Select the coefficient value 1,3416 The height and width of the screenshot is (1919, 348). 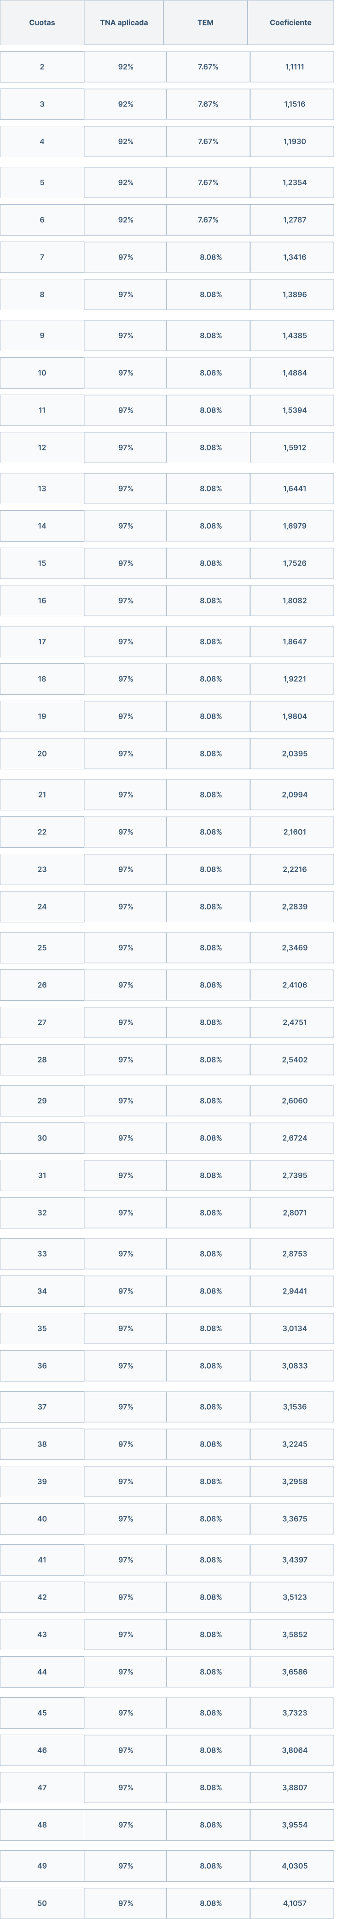pyautogui.click(x=294, y=257)
